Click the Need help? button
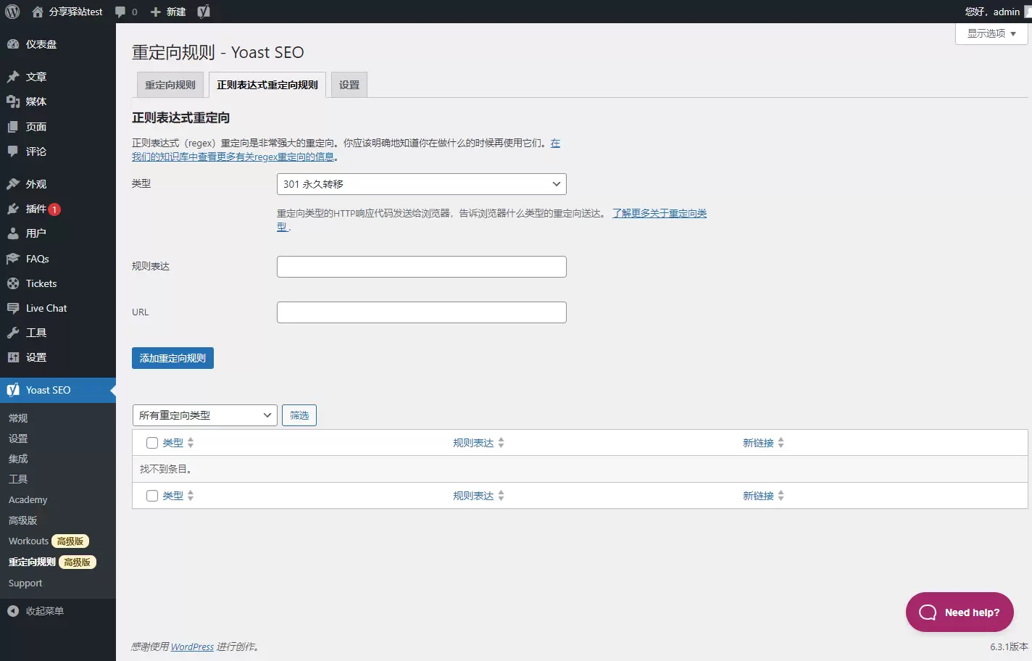This screenshot has width=1032, height=661. pos(960,612)
